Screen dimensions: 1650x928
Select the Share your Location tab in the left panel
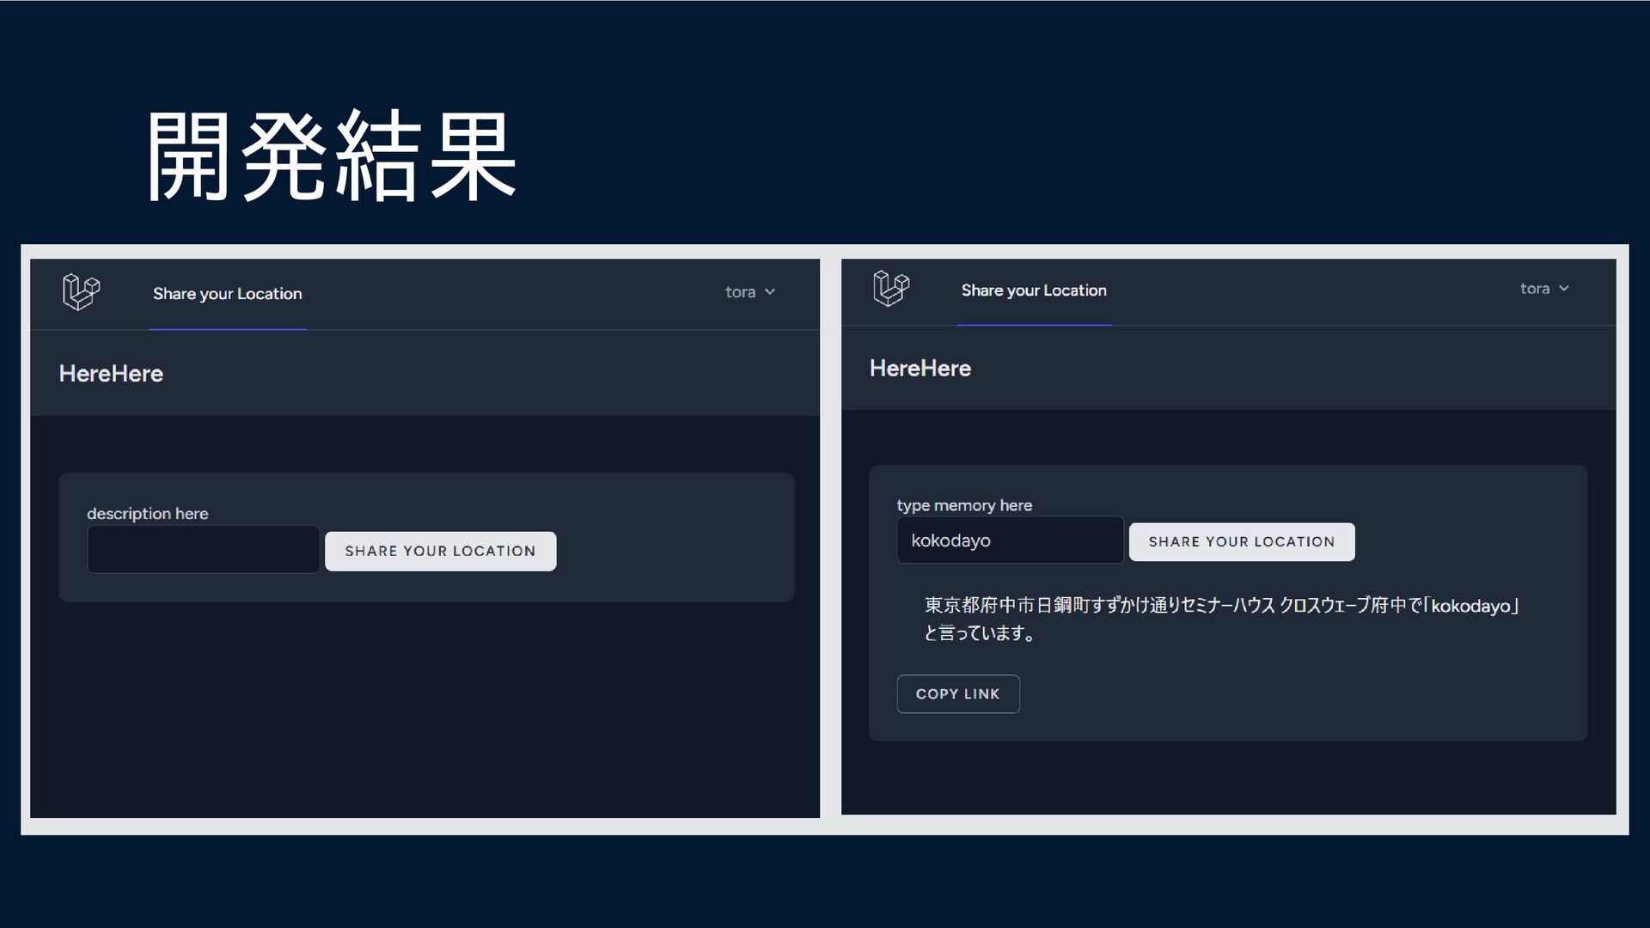(228, 294)
